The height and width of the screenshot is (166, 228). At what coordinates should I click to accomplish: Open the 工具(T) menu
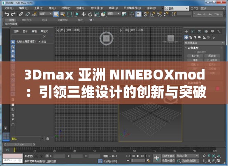39,8
